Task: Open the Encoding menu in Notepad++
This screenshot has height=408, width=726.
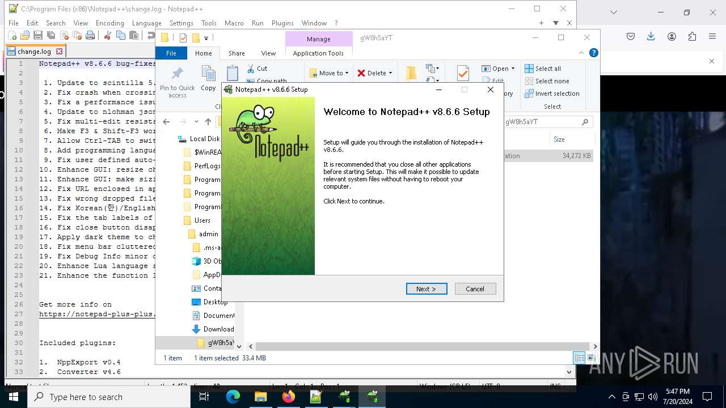Action: (x=109, y=23)
